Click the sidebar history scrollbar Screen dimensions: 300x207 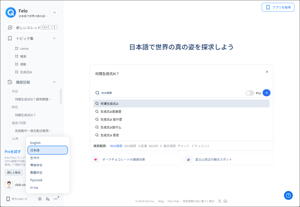tap(61, 96)
